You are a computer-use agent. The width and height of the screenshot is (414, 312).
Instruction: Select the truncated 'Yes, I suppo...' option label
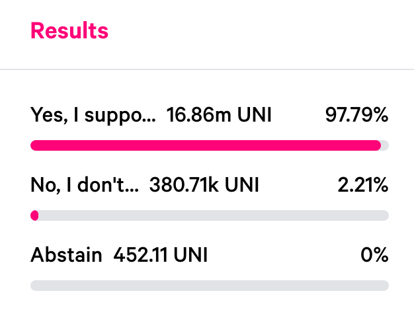[93, 116]
